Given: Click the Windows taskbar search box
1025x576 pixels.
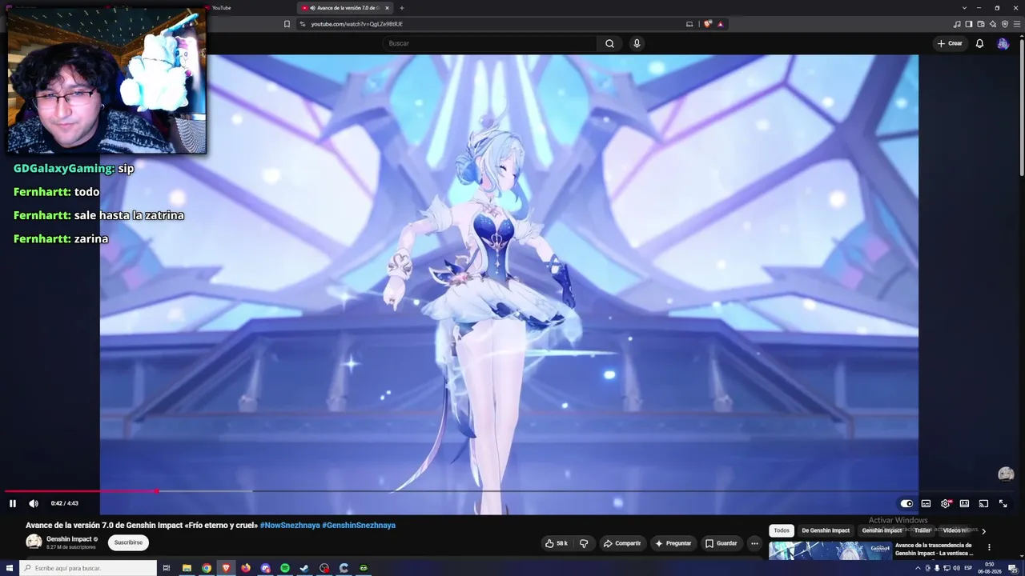Looking at the screenshot, I should 87,568.
